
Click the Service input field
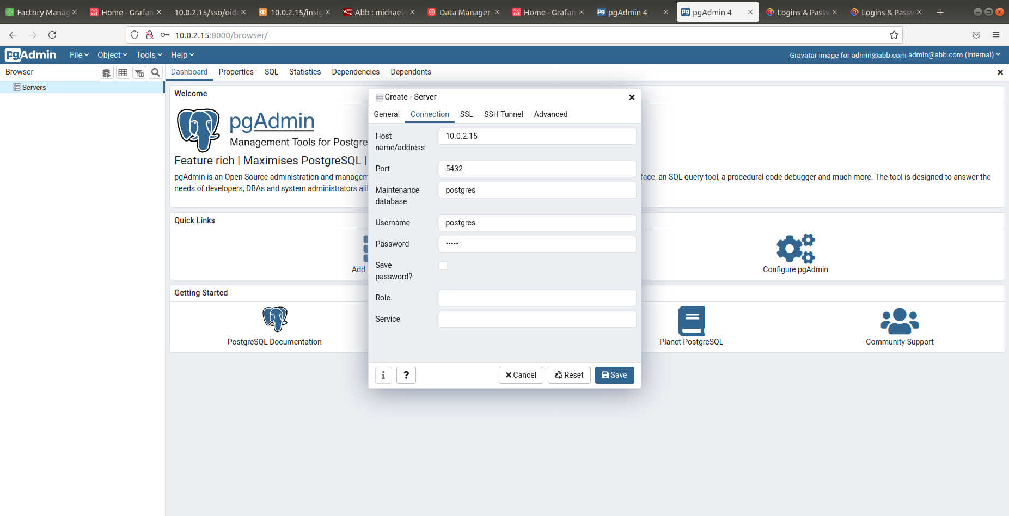point(537,319)
